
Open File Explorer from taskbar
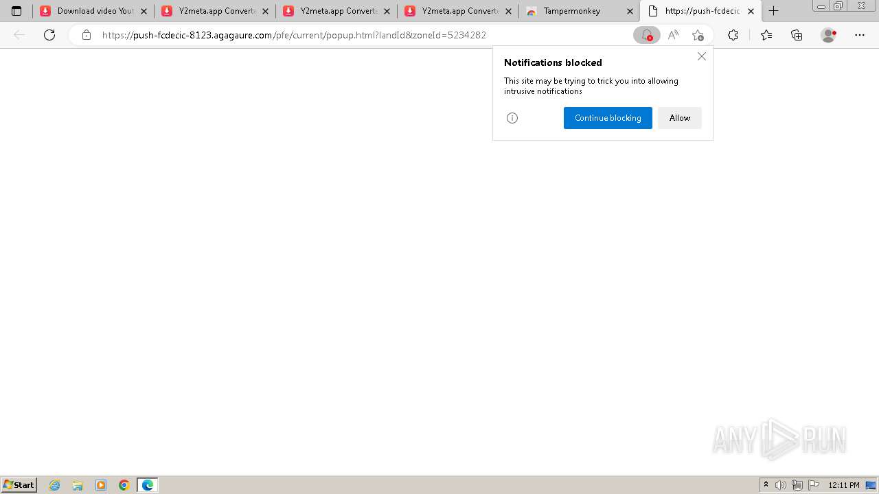point(78,485)
